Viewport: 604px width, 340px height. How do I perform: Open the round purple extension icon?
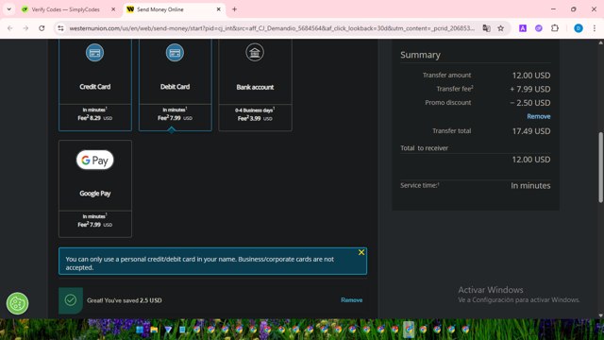coord(539,28)
